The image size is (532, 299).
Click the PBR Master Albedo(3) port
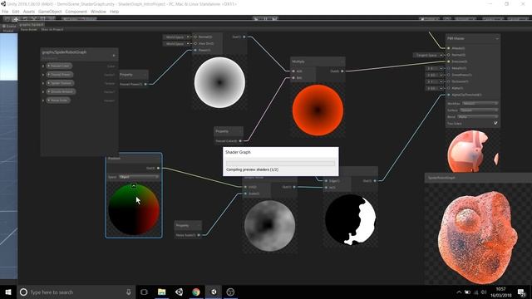[x=449, y=48]
